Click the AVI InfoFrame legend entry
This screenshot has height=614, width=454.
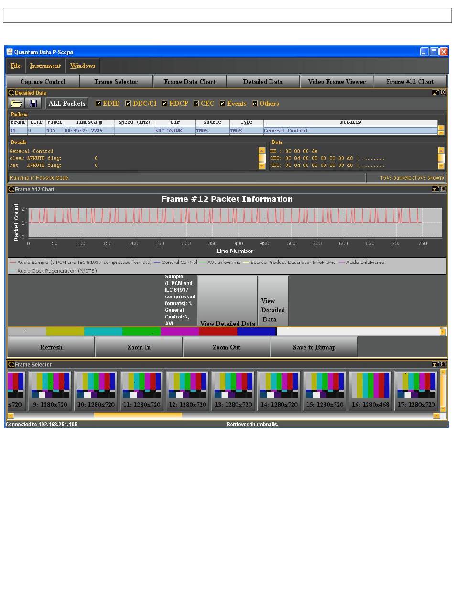(220, 262)
